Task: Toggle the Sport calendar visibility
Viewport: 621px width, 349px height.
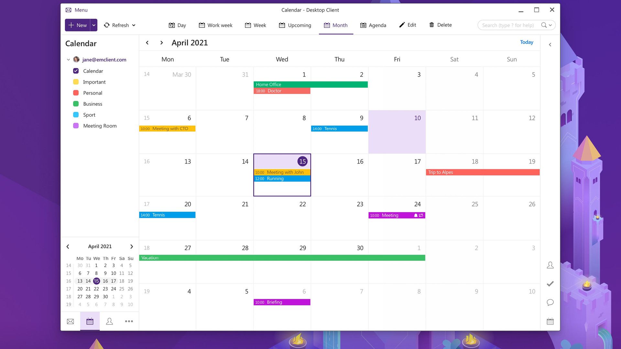Action: point(76,115)
